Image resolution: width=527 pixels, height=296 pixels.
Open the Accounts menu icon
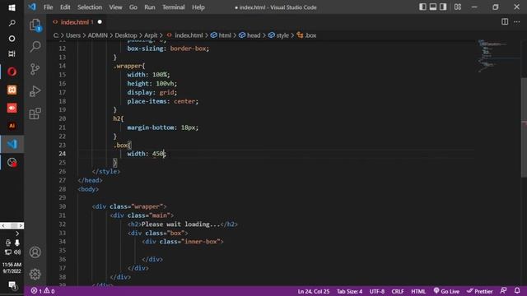(35, 252)
